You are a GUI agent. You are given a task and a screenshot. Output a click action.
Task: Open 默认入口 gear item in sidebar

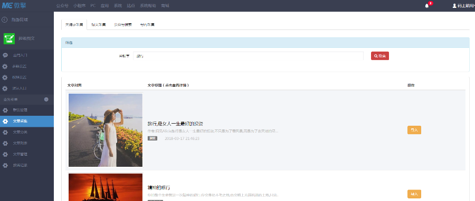coord(20,88)
